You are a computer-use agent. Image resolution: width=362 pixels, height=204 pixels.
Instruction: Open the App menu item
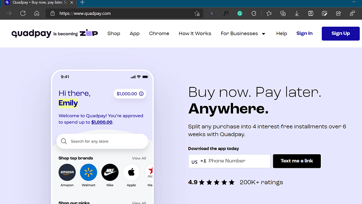pyautogui.click(x=134, y=33)
